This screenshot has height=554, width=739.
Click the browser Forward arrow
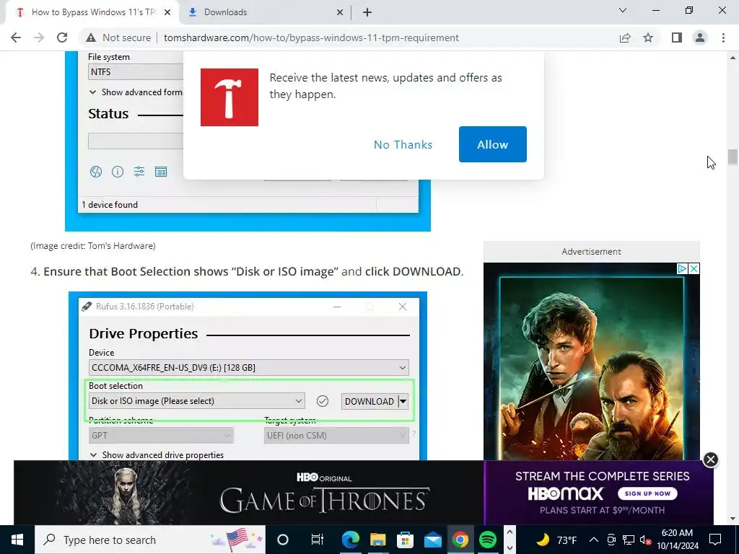pos(39,38)
